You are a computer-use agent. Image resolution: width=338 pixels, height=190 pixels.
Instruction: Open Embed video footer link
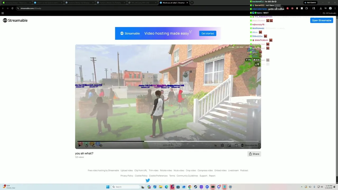pos(220,170)
